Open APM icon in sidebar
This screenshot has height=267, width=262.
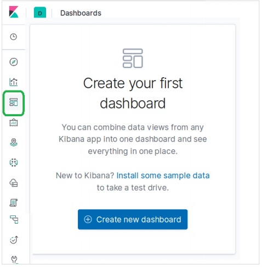[x=14, y=219]
